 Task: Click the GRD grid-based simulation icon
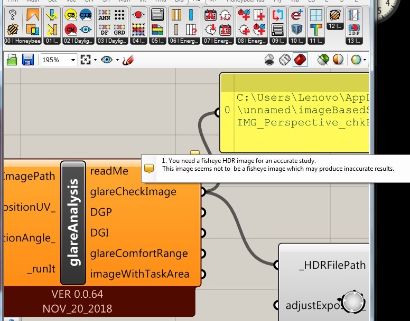[x=119, y=30]
